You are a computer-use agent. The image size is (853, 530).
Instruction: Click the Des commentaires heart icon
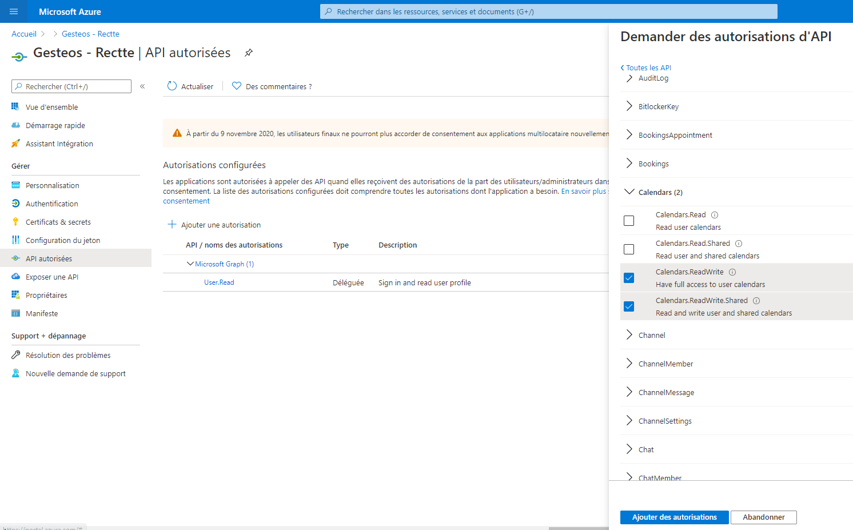[237, 86]
